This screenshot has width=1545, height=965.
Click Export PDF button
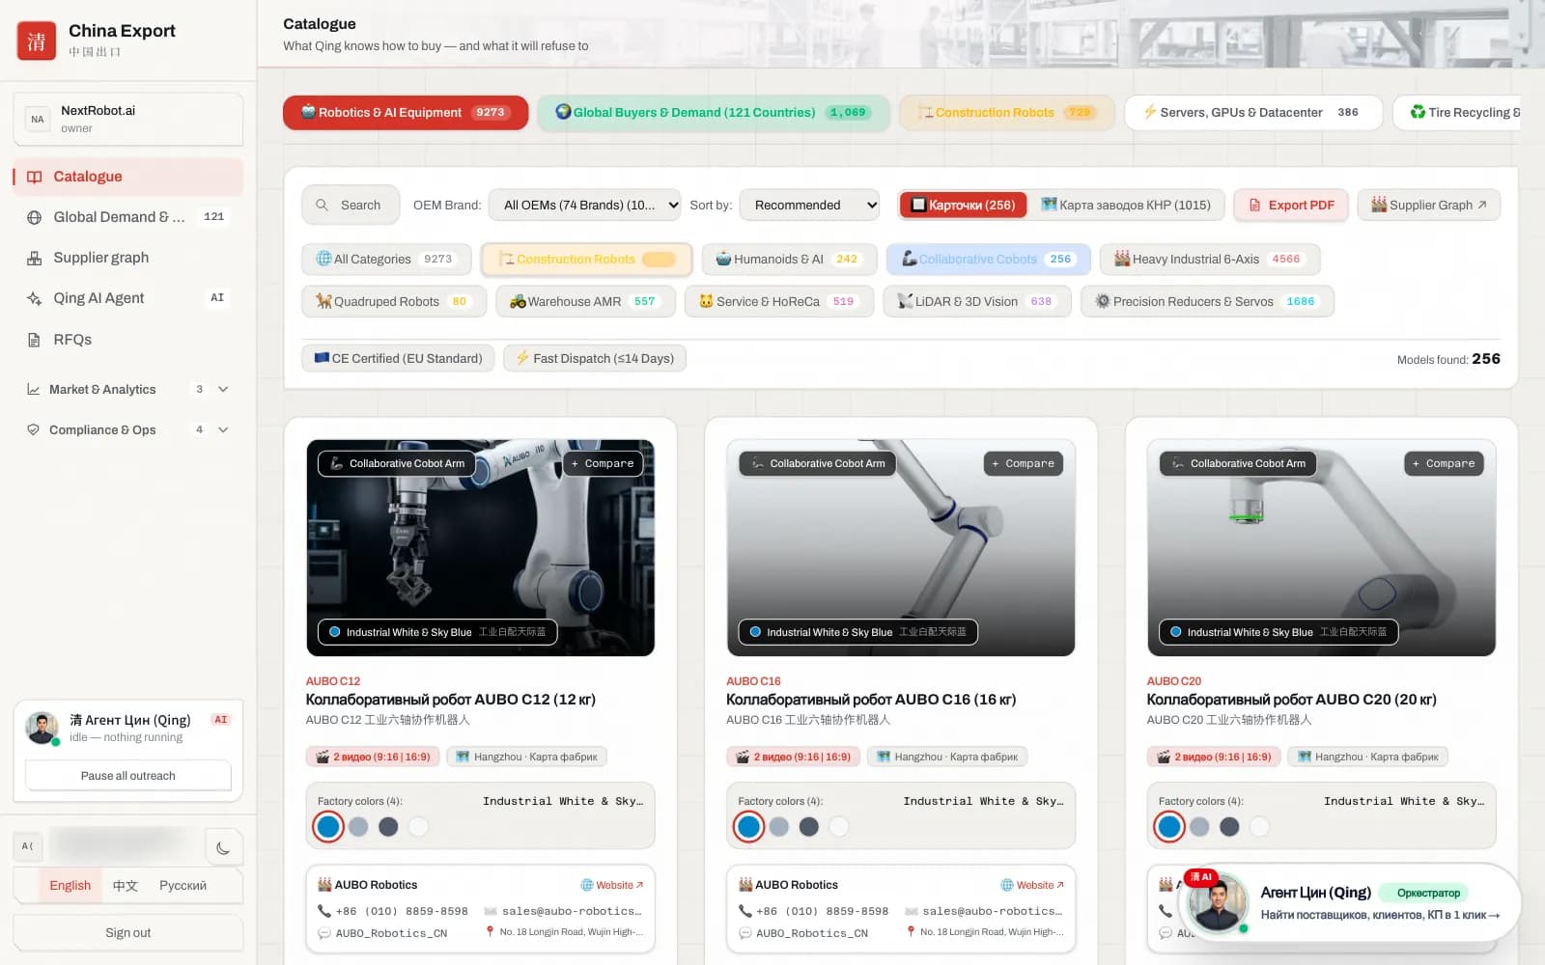pos(1291,205)
